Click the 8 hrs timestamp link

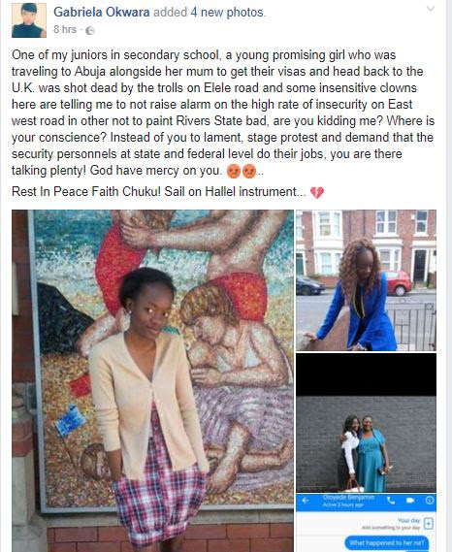[x=65, y=29]
